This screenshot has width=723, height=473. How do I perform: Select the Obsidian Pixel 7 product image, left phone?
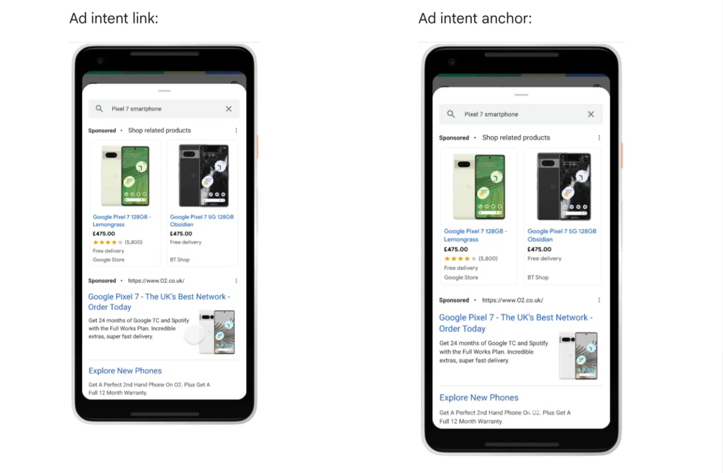204,175
